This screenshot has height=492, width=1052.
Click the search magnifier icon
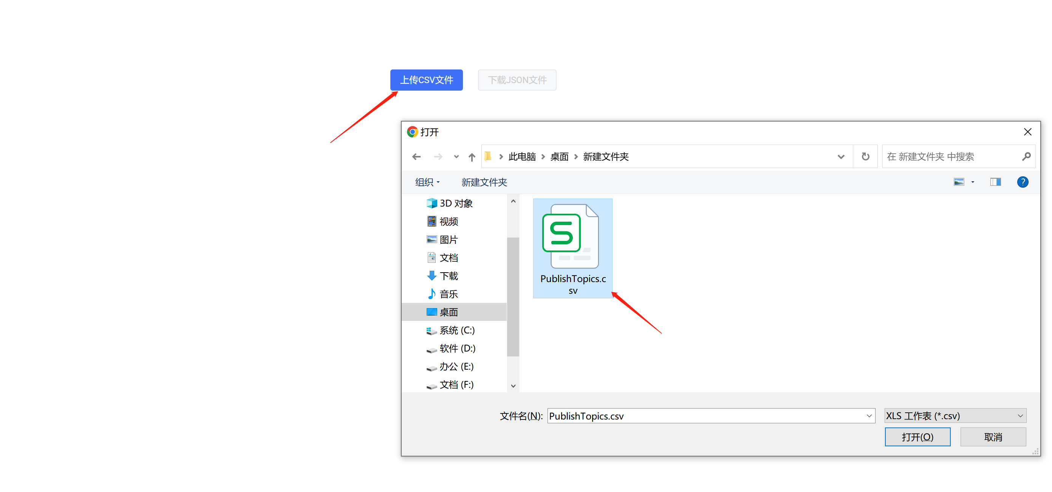(1026, 157)
